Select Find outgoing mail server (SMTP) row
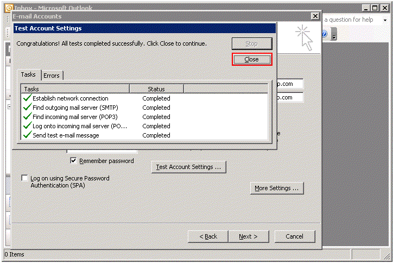Image resolution: width=393 pixels, height=263 pixels. click(144, 108)
